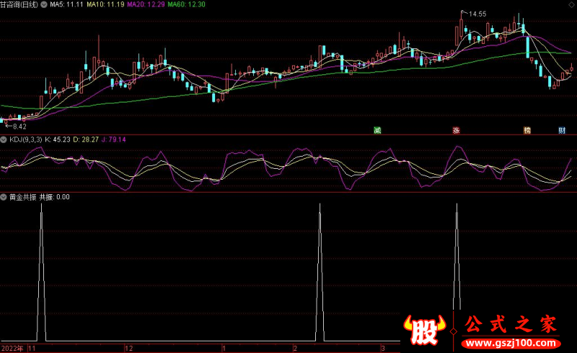This screenshot has height=353, width=577.
Task: Expand the KDJ indicator settings arrow
Action: click(x=4, y=140)
